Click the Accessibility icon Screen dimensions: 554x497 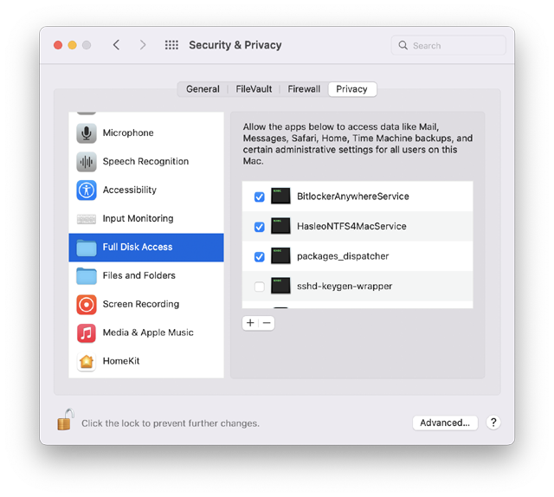click(x=87, y=190)
